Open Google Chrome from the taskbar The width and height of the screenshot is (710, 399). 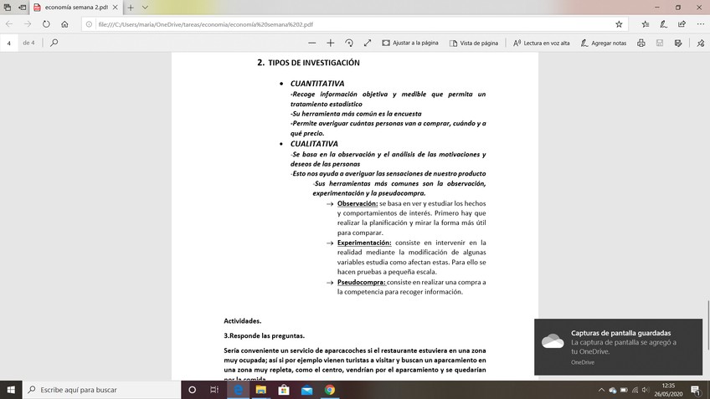[330, 390]
